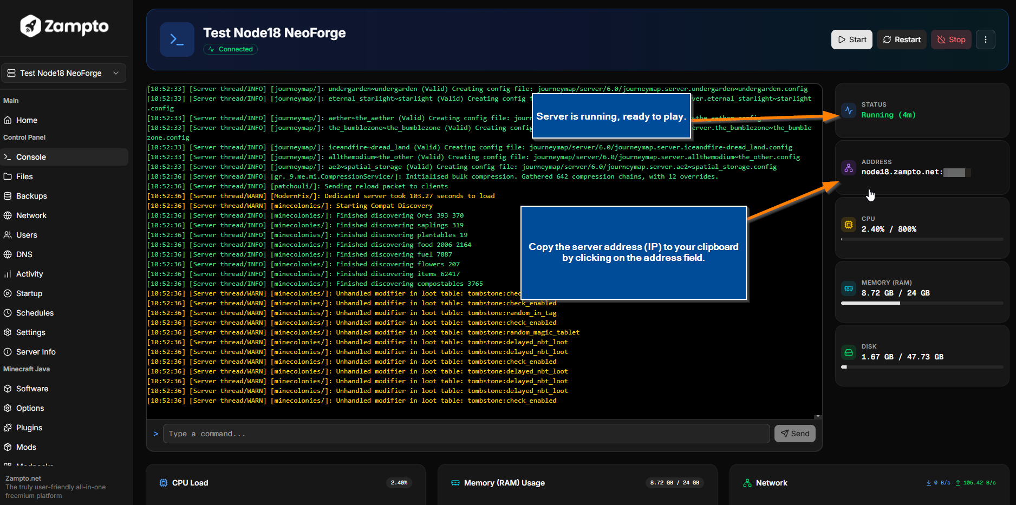The image size is (1016, 505).
Task: Click the Software cube icon
Action: [x=8, y=389]
